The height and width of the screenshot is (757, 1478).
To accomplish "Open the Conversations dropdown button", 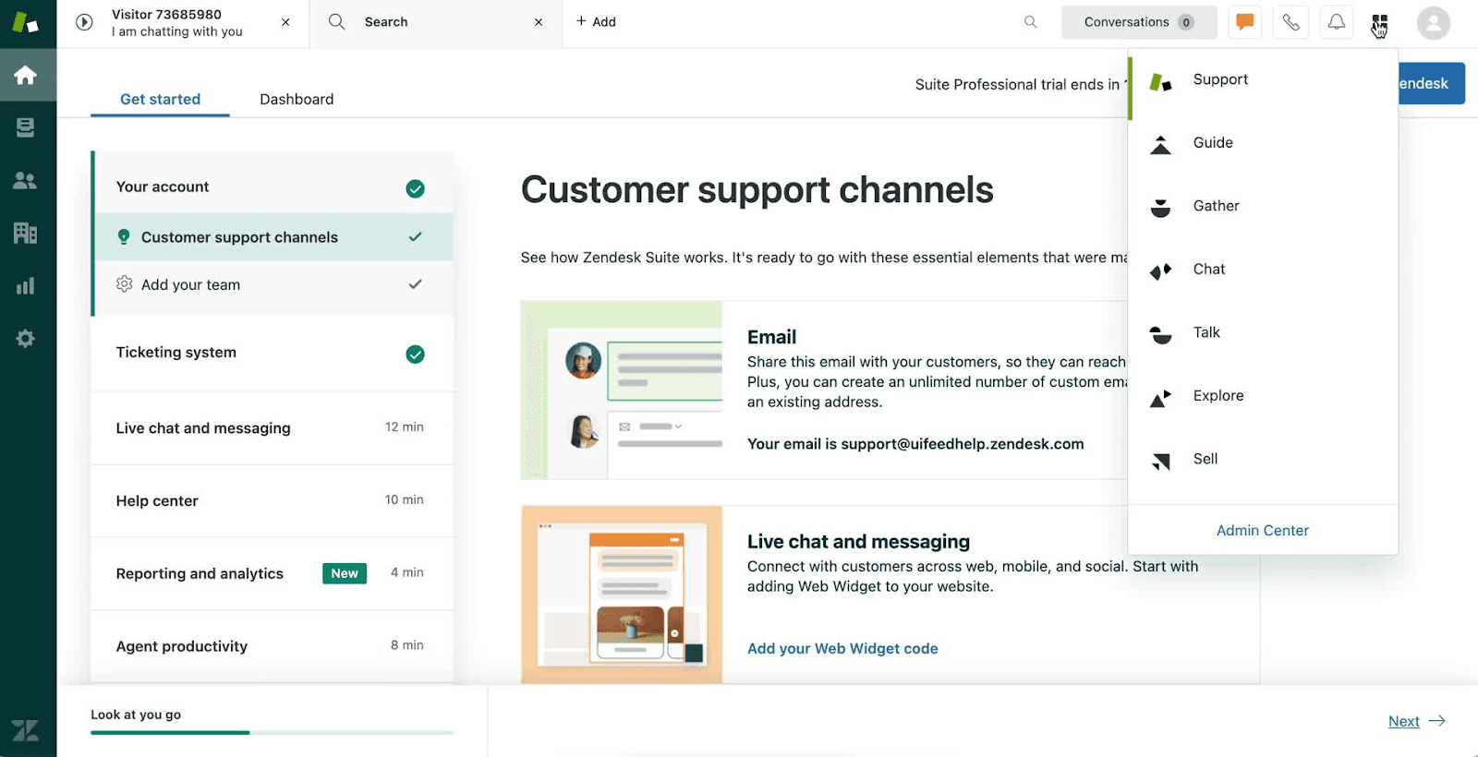I will [1138, 22].
